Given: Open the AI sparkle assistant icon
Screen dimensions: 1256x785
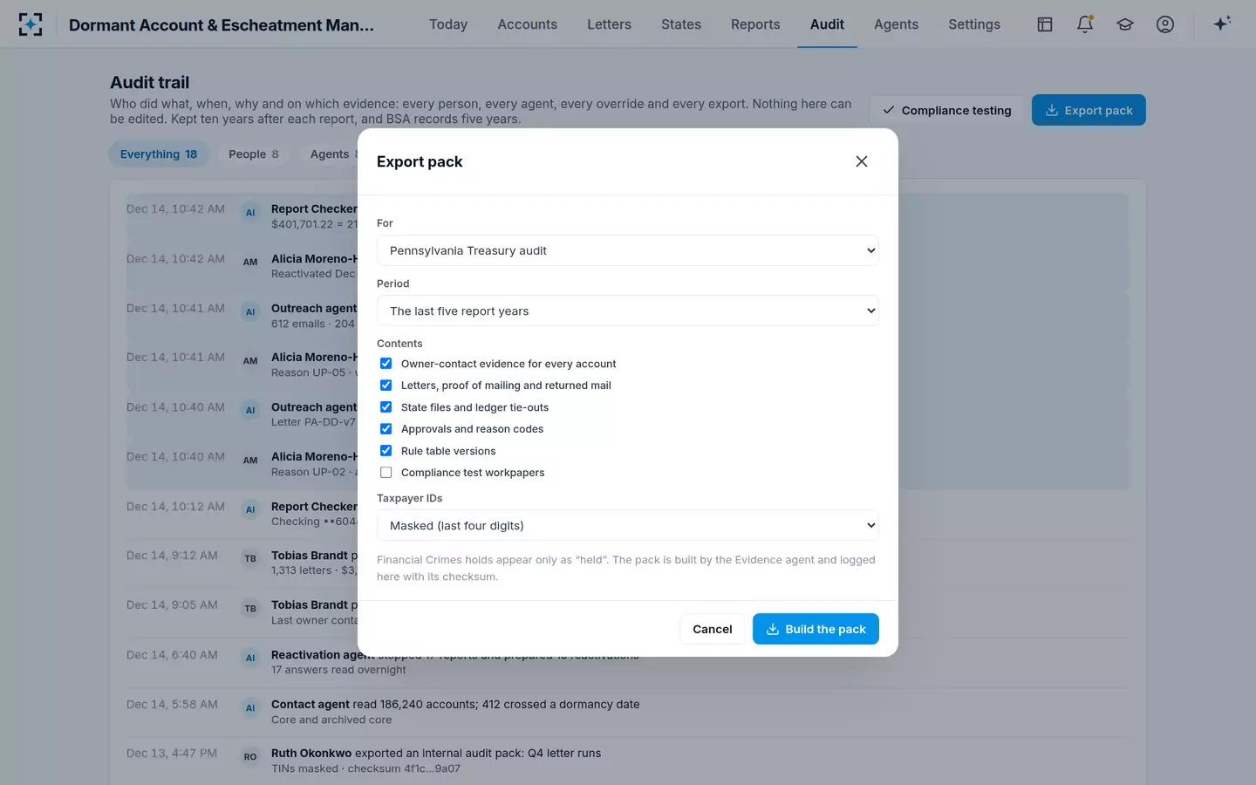Looking at the screenshot, I should (1222, 24).
